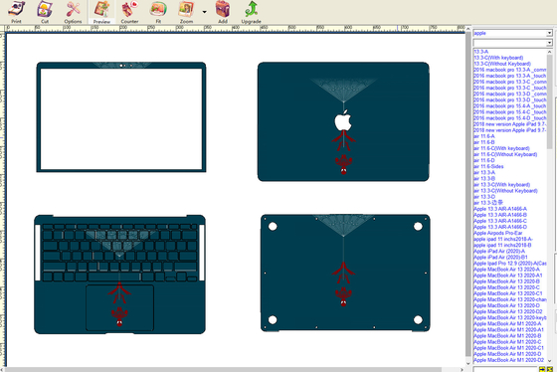Select 'air 11.6-B' in model list

(x=483, y=142)
